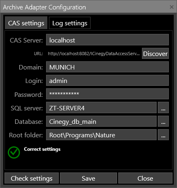Browse databases using ellipsis button
This screenshot has height=188, width=177.
pos(163,121)
